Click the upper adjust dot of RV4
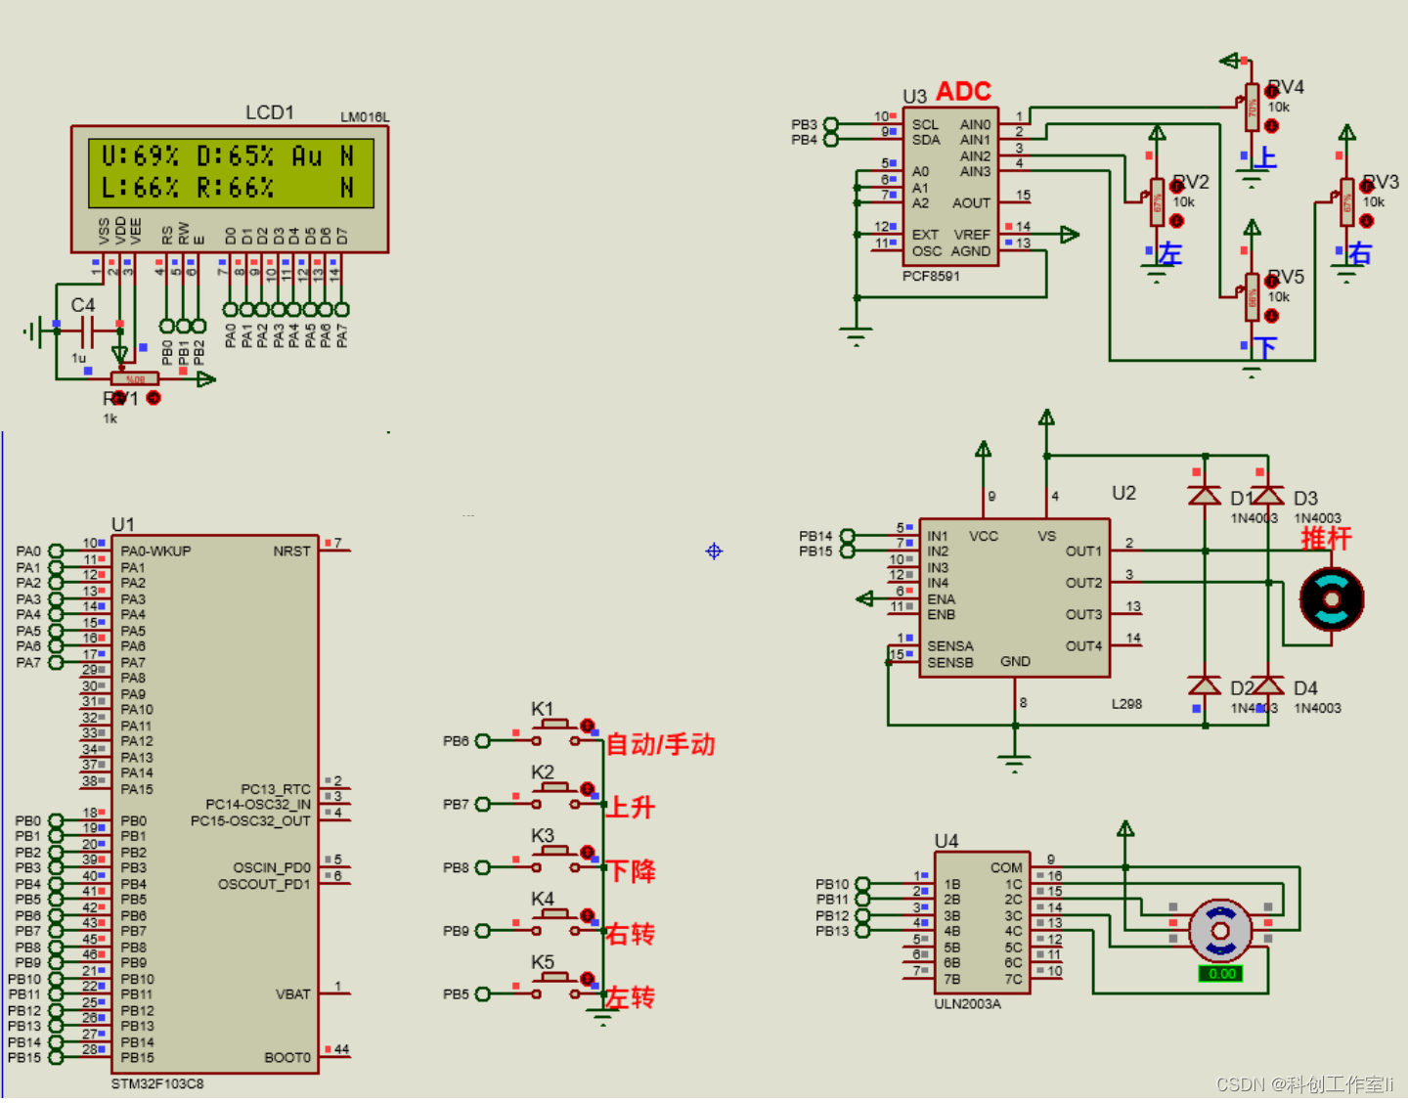Screen dimensions: 1408x1103 click(1272, 91)
